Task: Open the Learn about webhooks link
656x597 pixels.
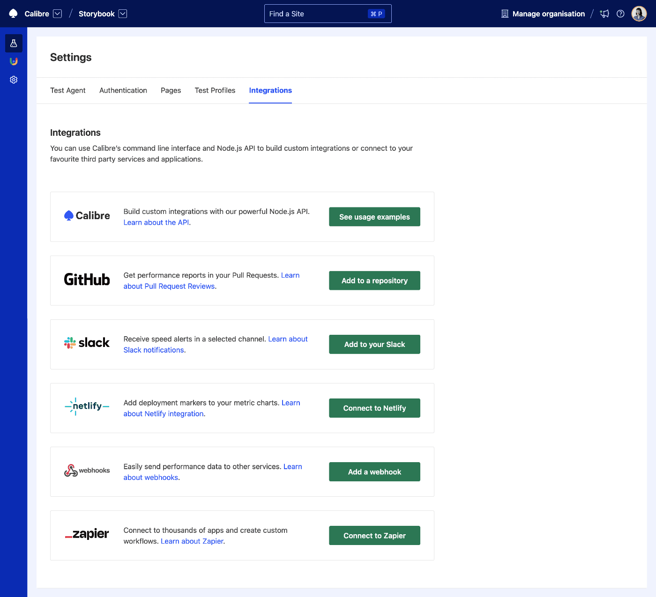Action: (x=213, y=472)
